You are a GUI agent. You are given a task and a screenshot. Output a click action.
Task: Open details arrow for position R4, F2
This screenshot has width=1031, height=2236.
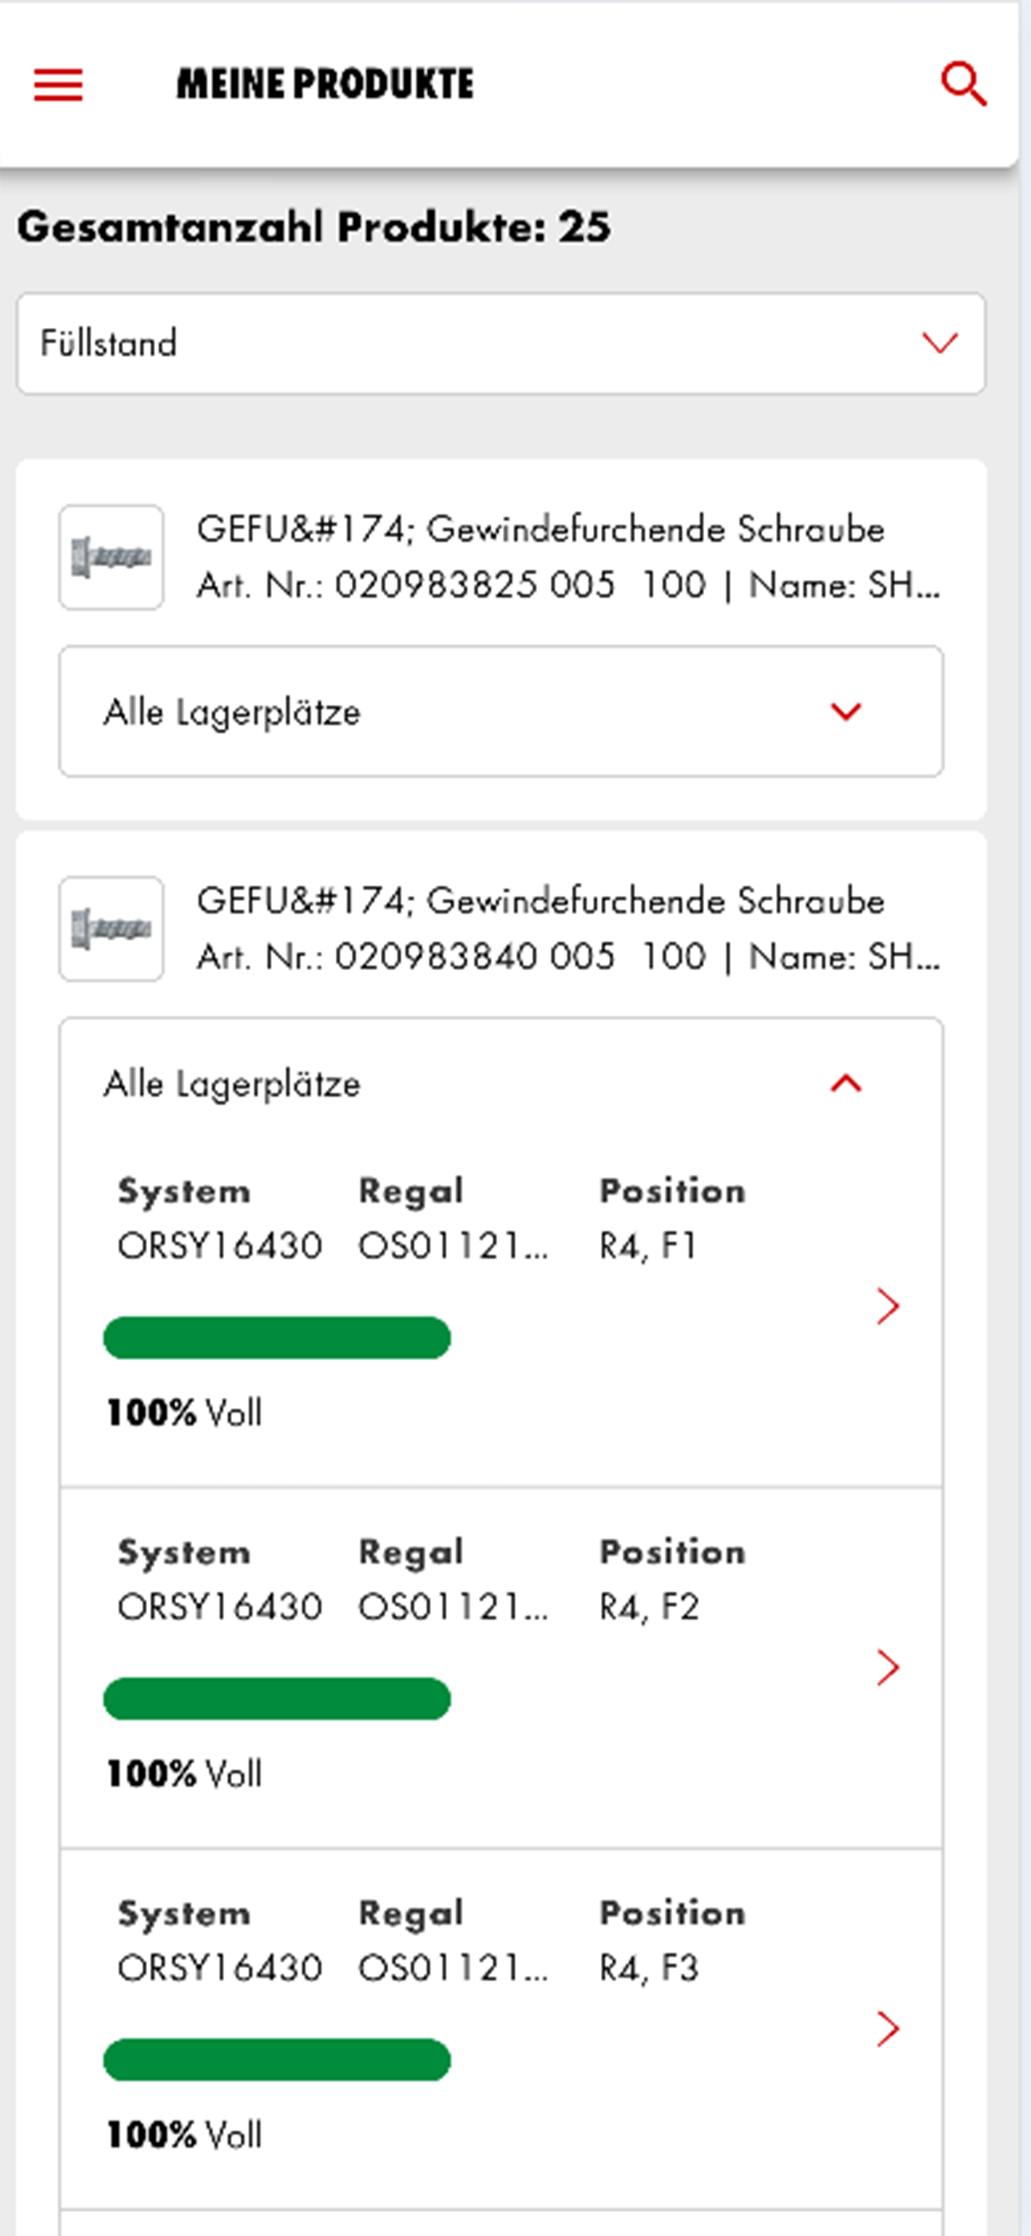point(887,1667)
